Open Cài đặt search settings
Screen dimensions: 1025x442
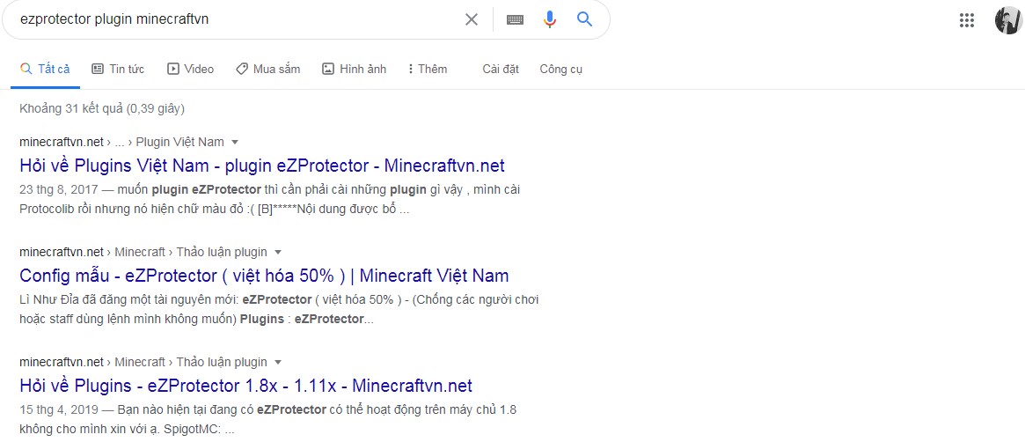(501, 69)
